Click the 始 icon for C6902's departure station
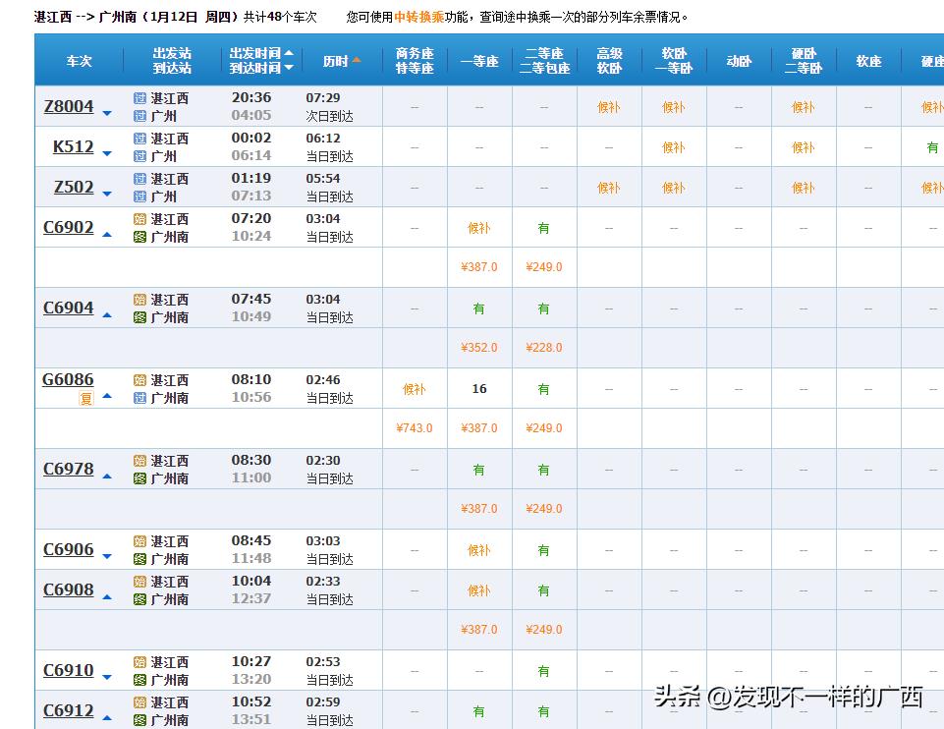 coord(139,219)
